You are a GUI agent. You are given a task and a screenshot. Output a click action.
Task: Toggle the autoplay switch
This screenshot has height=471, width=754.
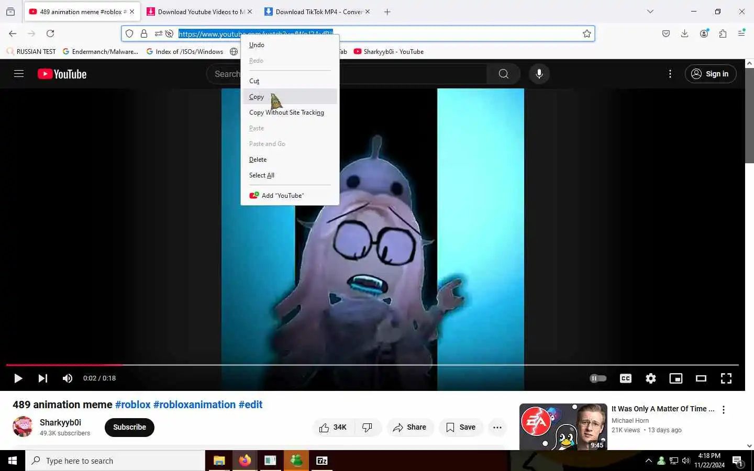598,378
